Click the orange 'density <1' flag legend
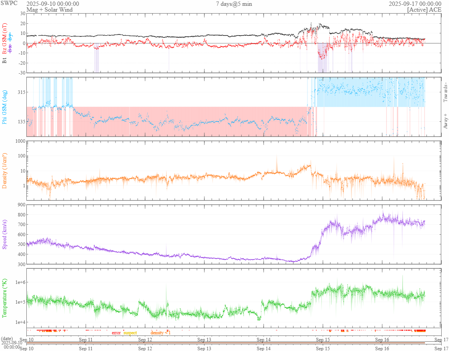 (x=161, y=333)
